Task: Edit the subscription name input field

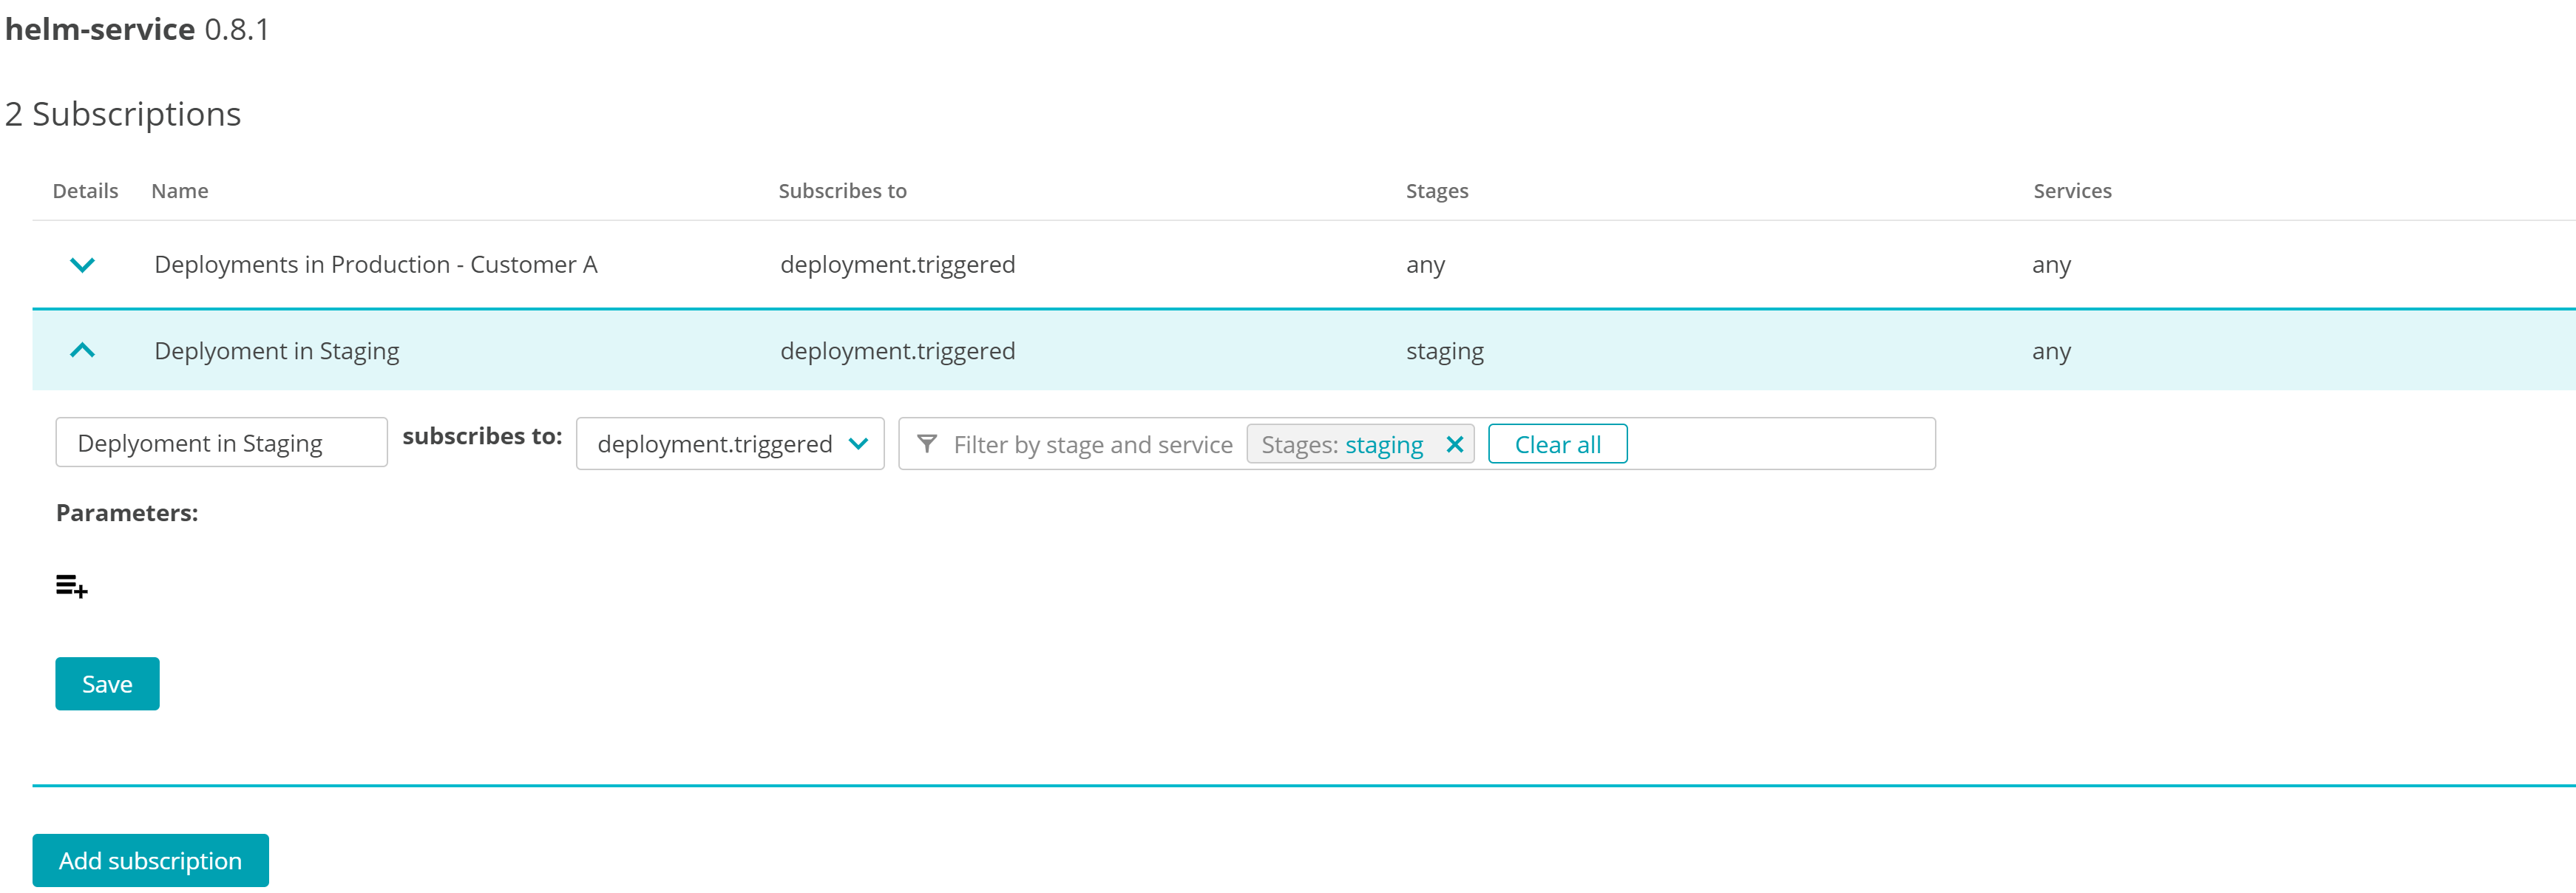Action: point(220,442)
